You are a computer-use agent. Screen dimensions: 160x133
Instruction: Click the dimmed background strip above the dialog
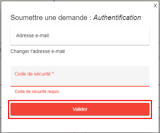coord(80,1)
